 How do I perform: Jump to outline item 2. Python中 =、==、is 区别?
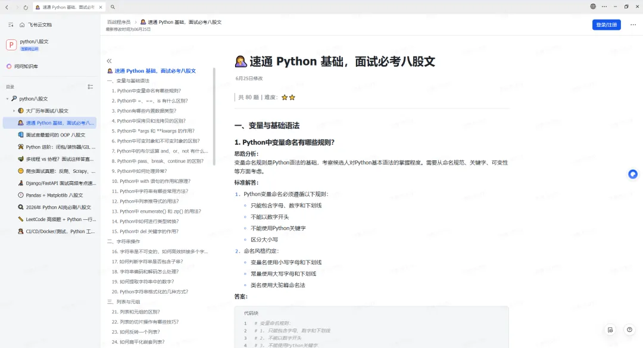click(149, 101)
